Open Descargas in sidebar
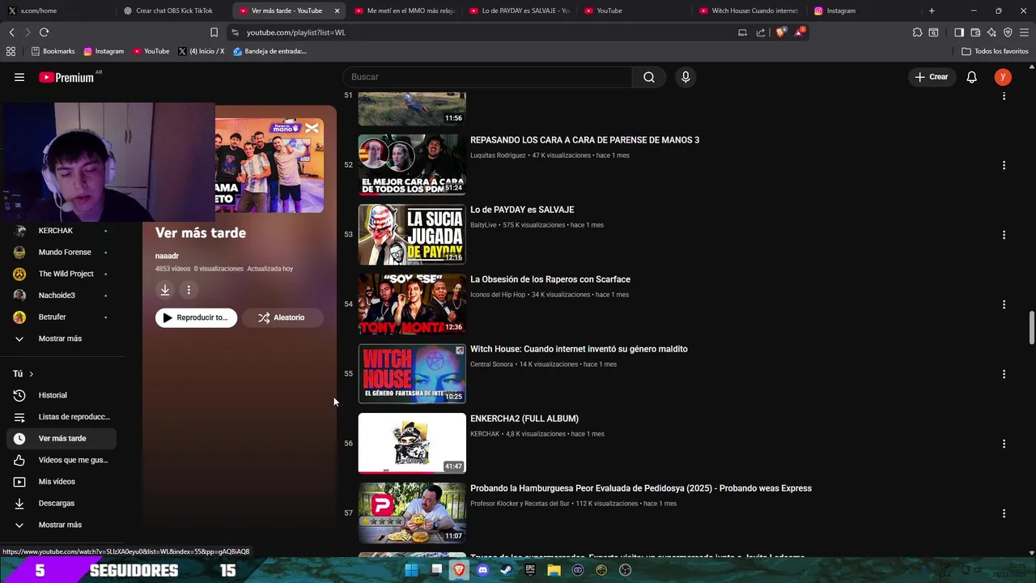 (x=62, y=503)
